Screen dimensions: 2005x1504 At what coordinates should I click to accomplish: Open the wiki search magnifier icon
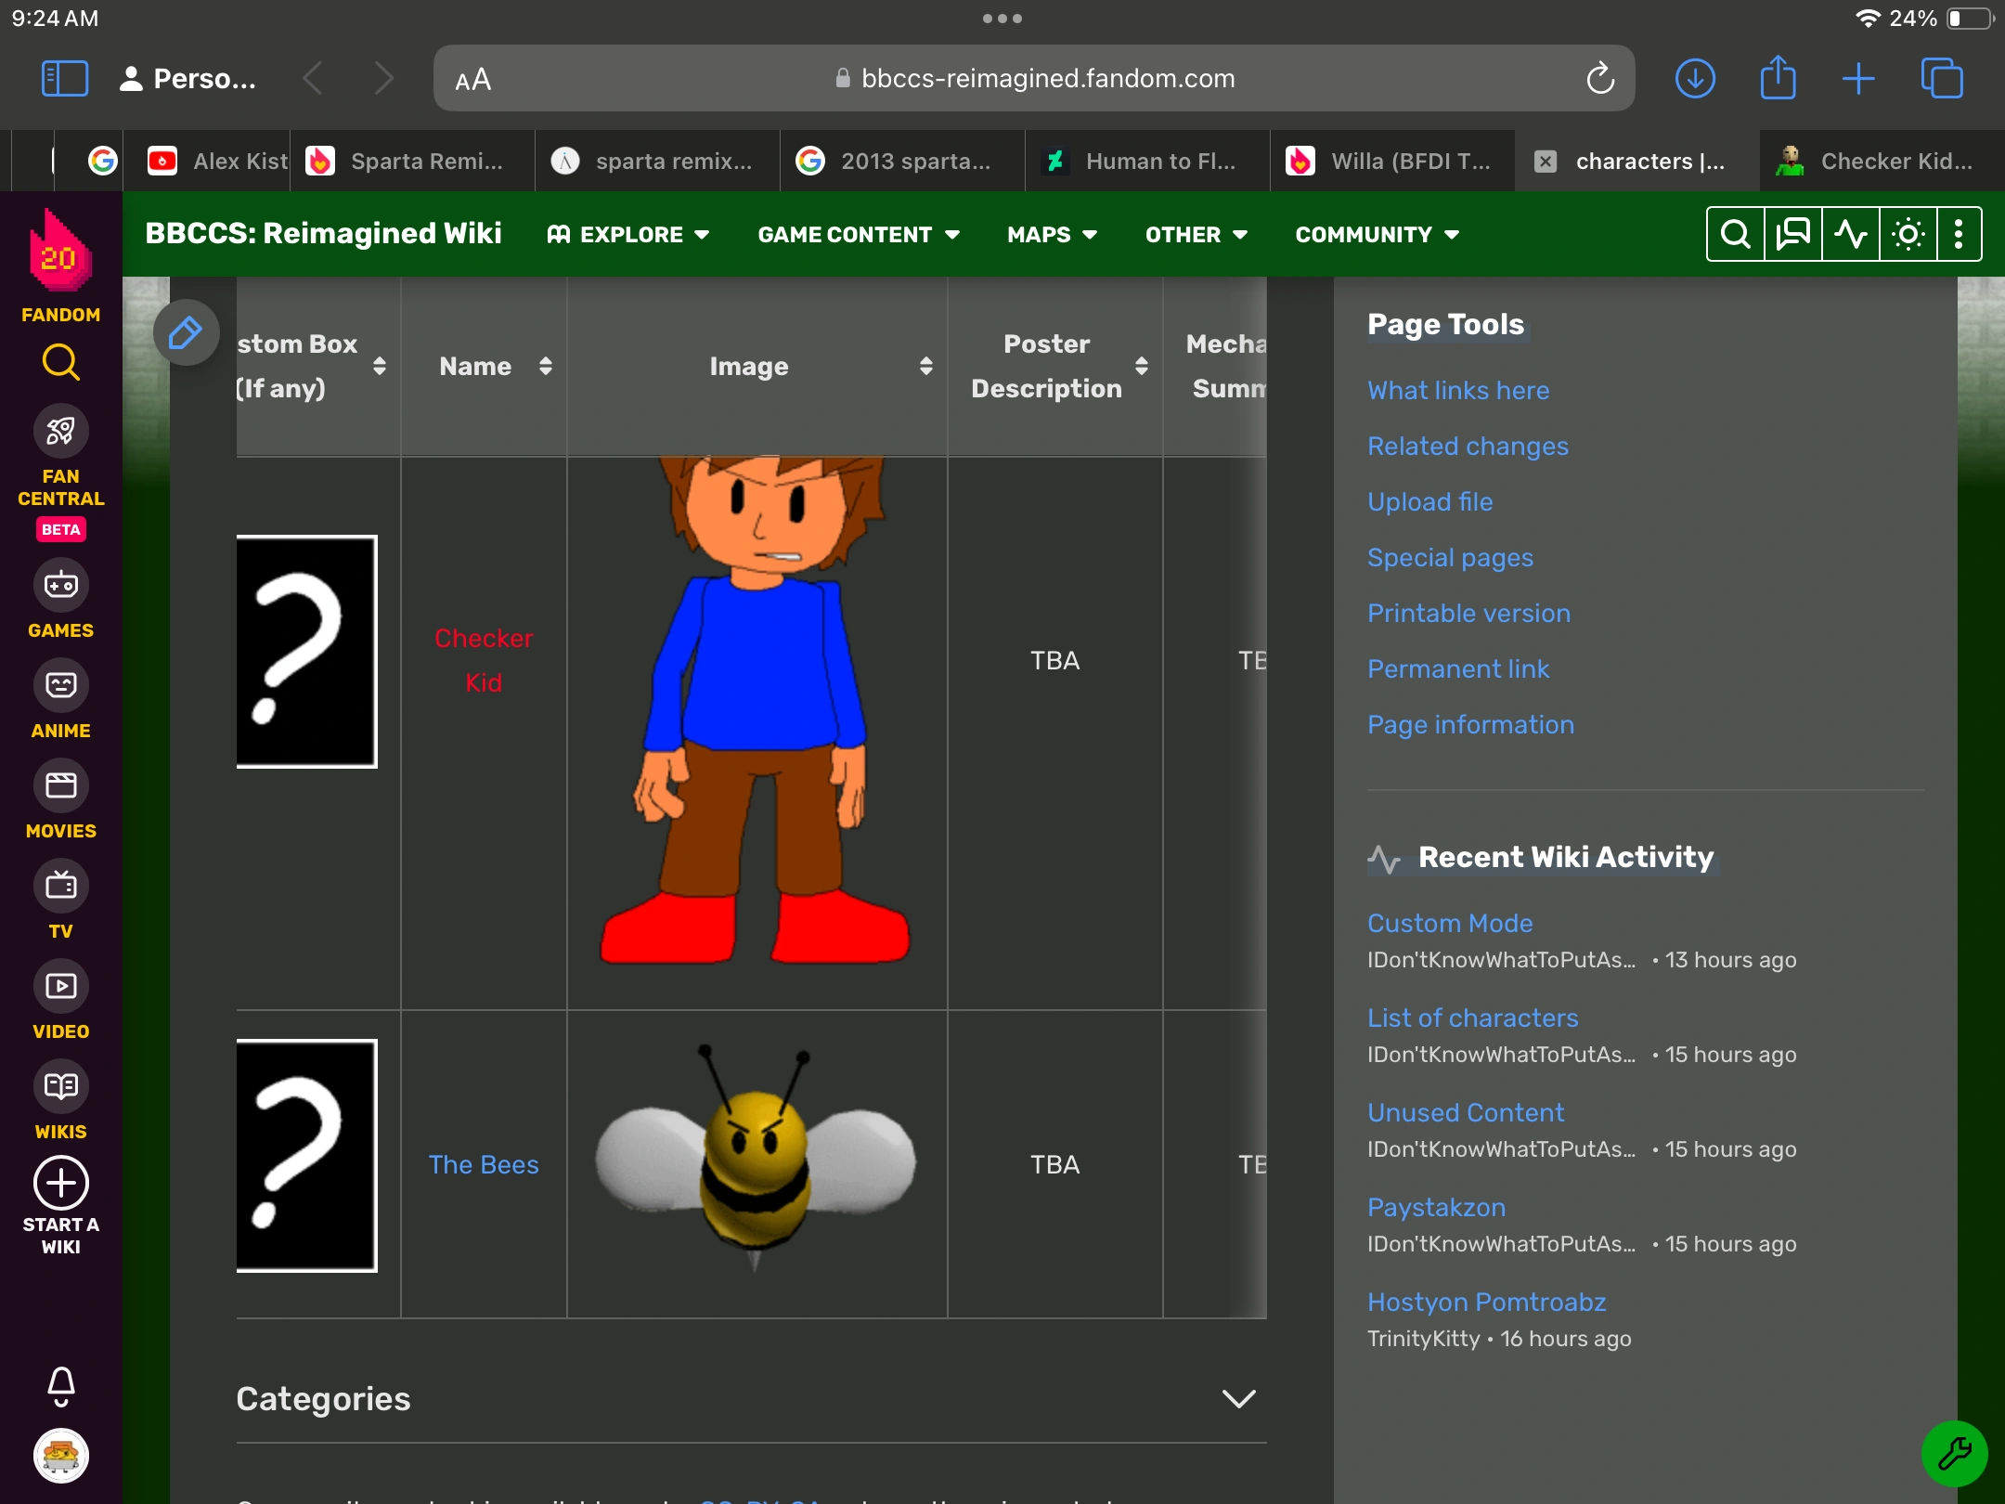point(1735,234)
